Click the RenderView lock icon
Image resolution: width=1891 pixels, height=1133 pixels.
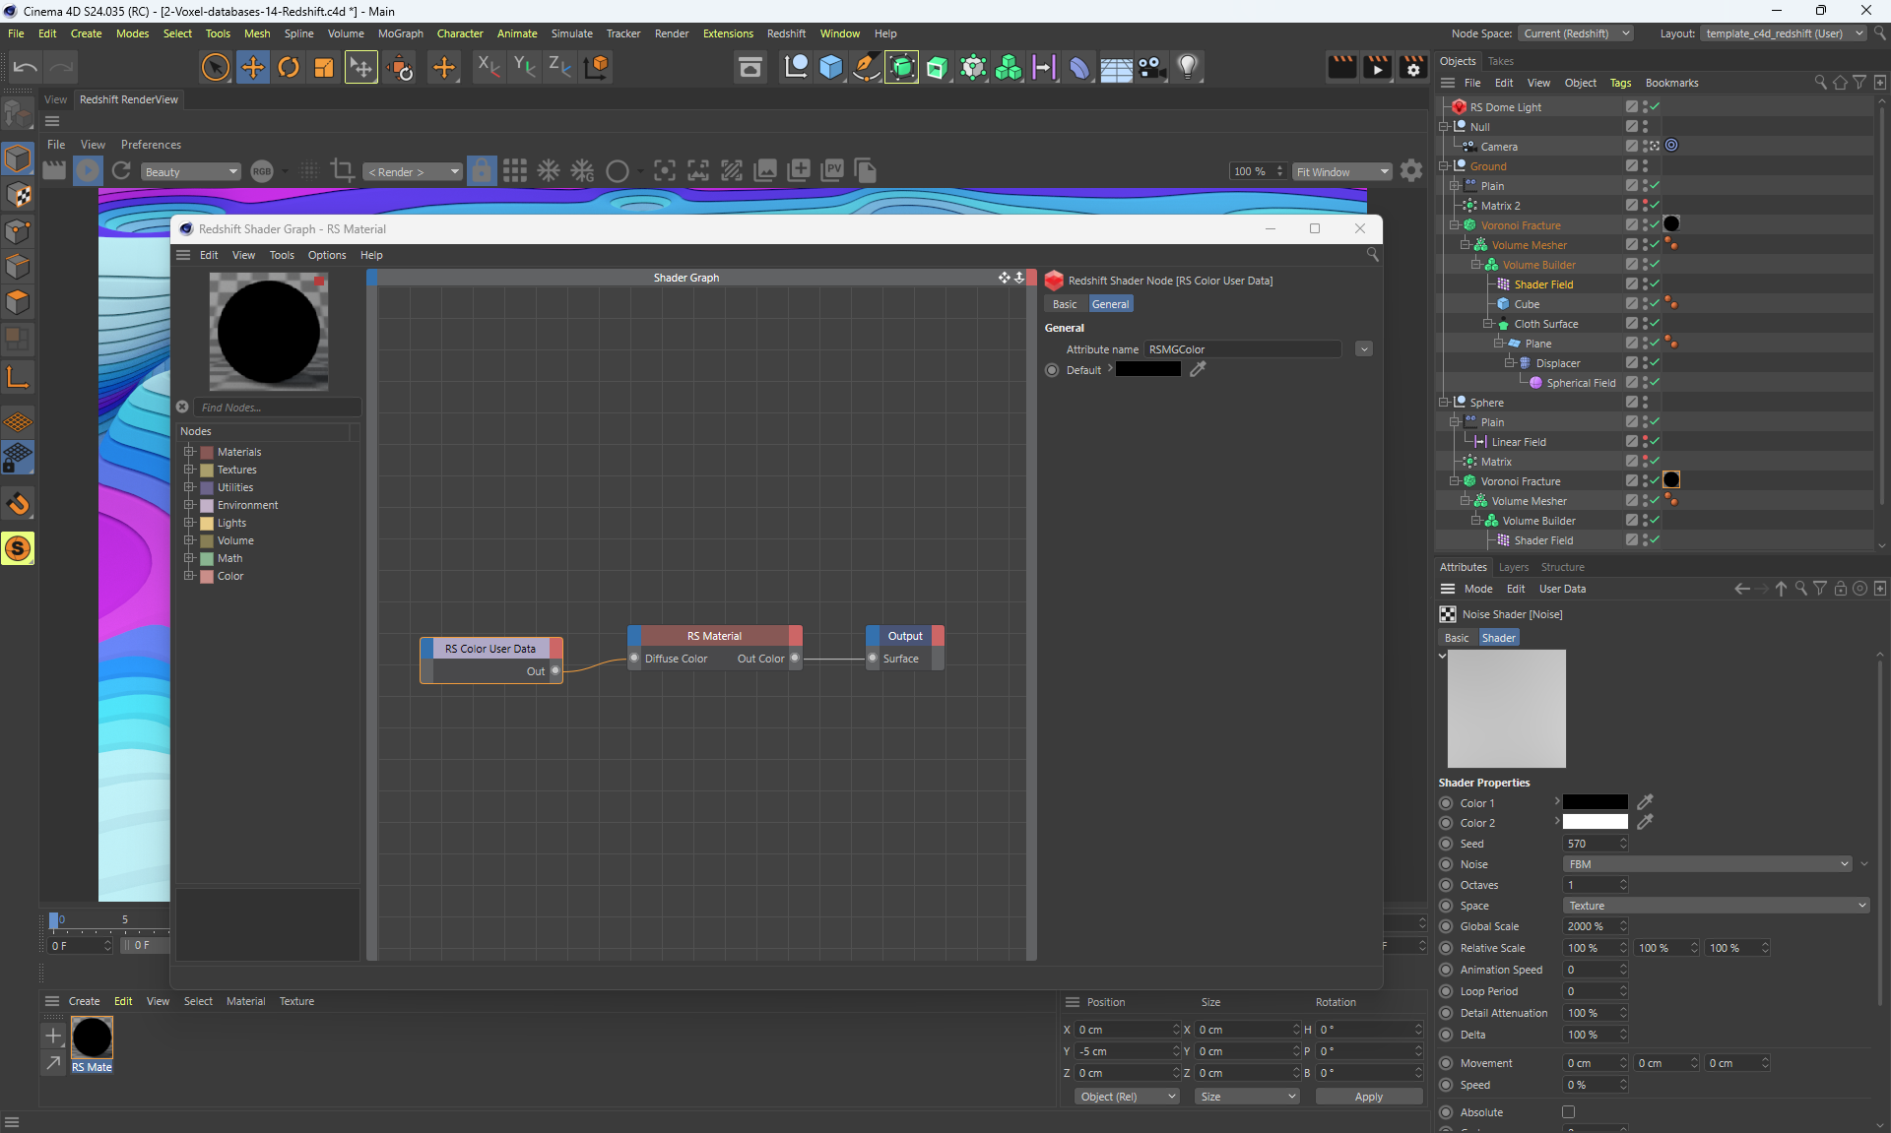click(x=482, y=171)
